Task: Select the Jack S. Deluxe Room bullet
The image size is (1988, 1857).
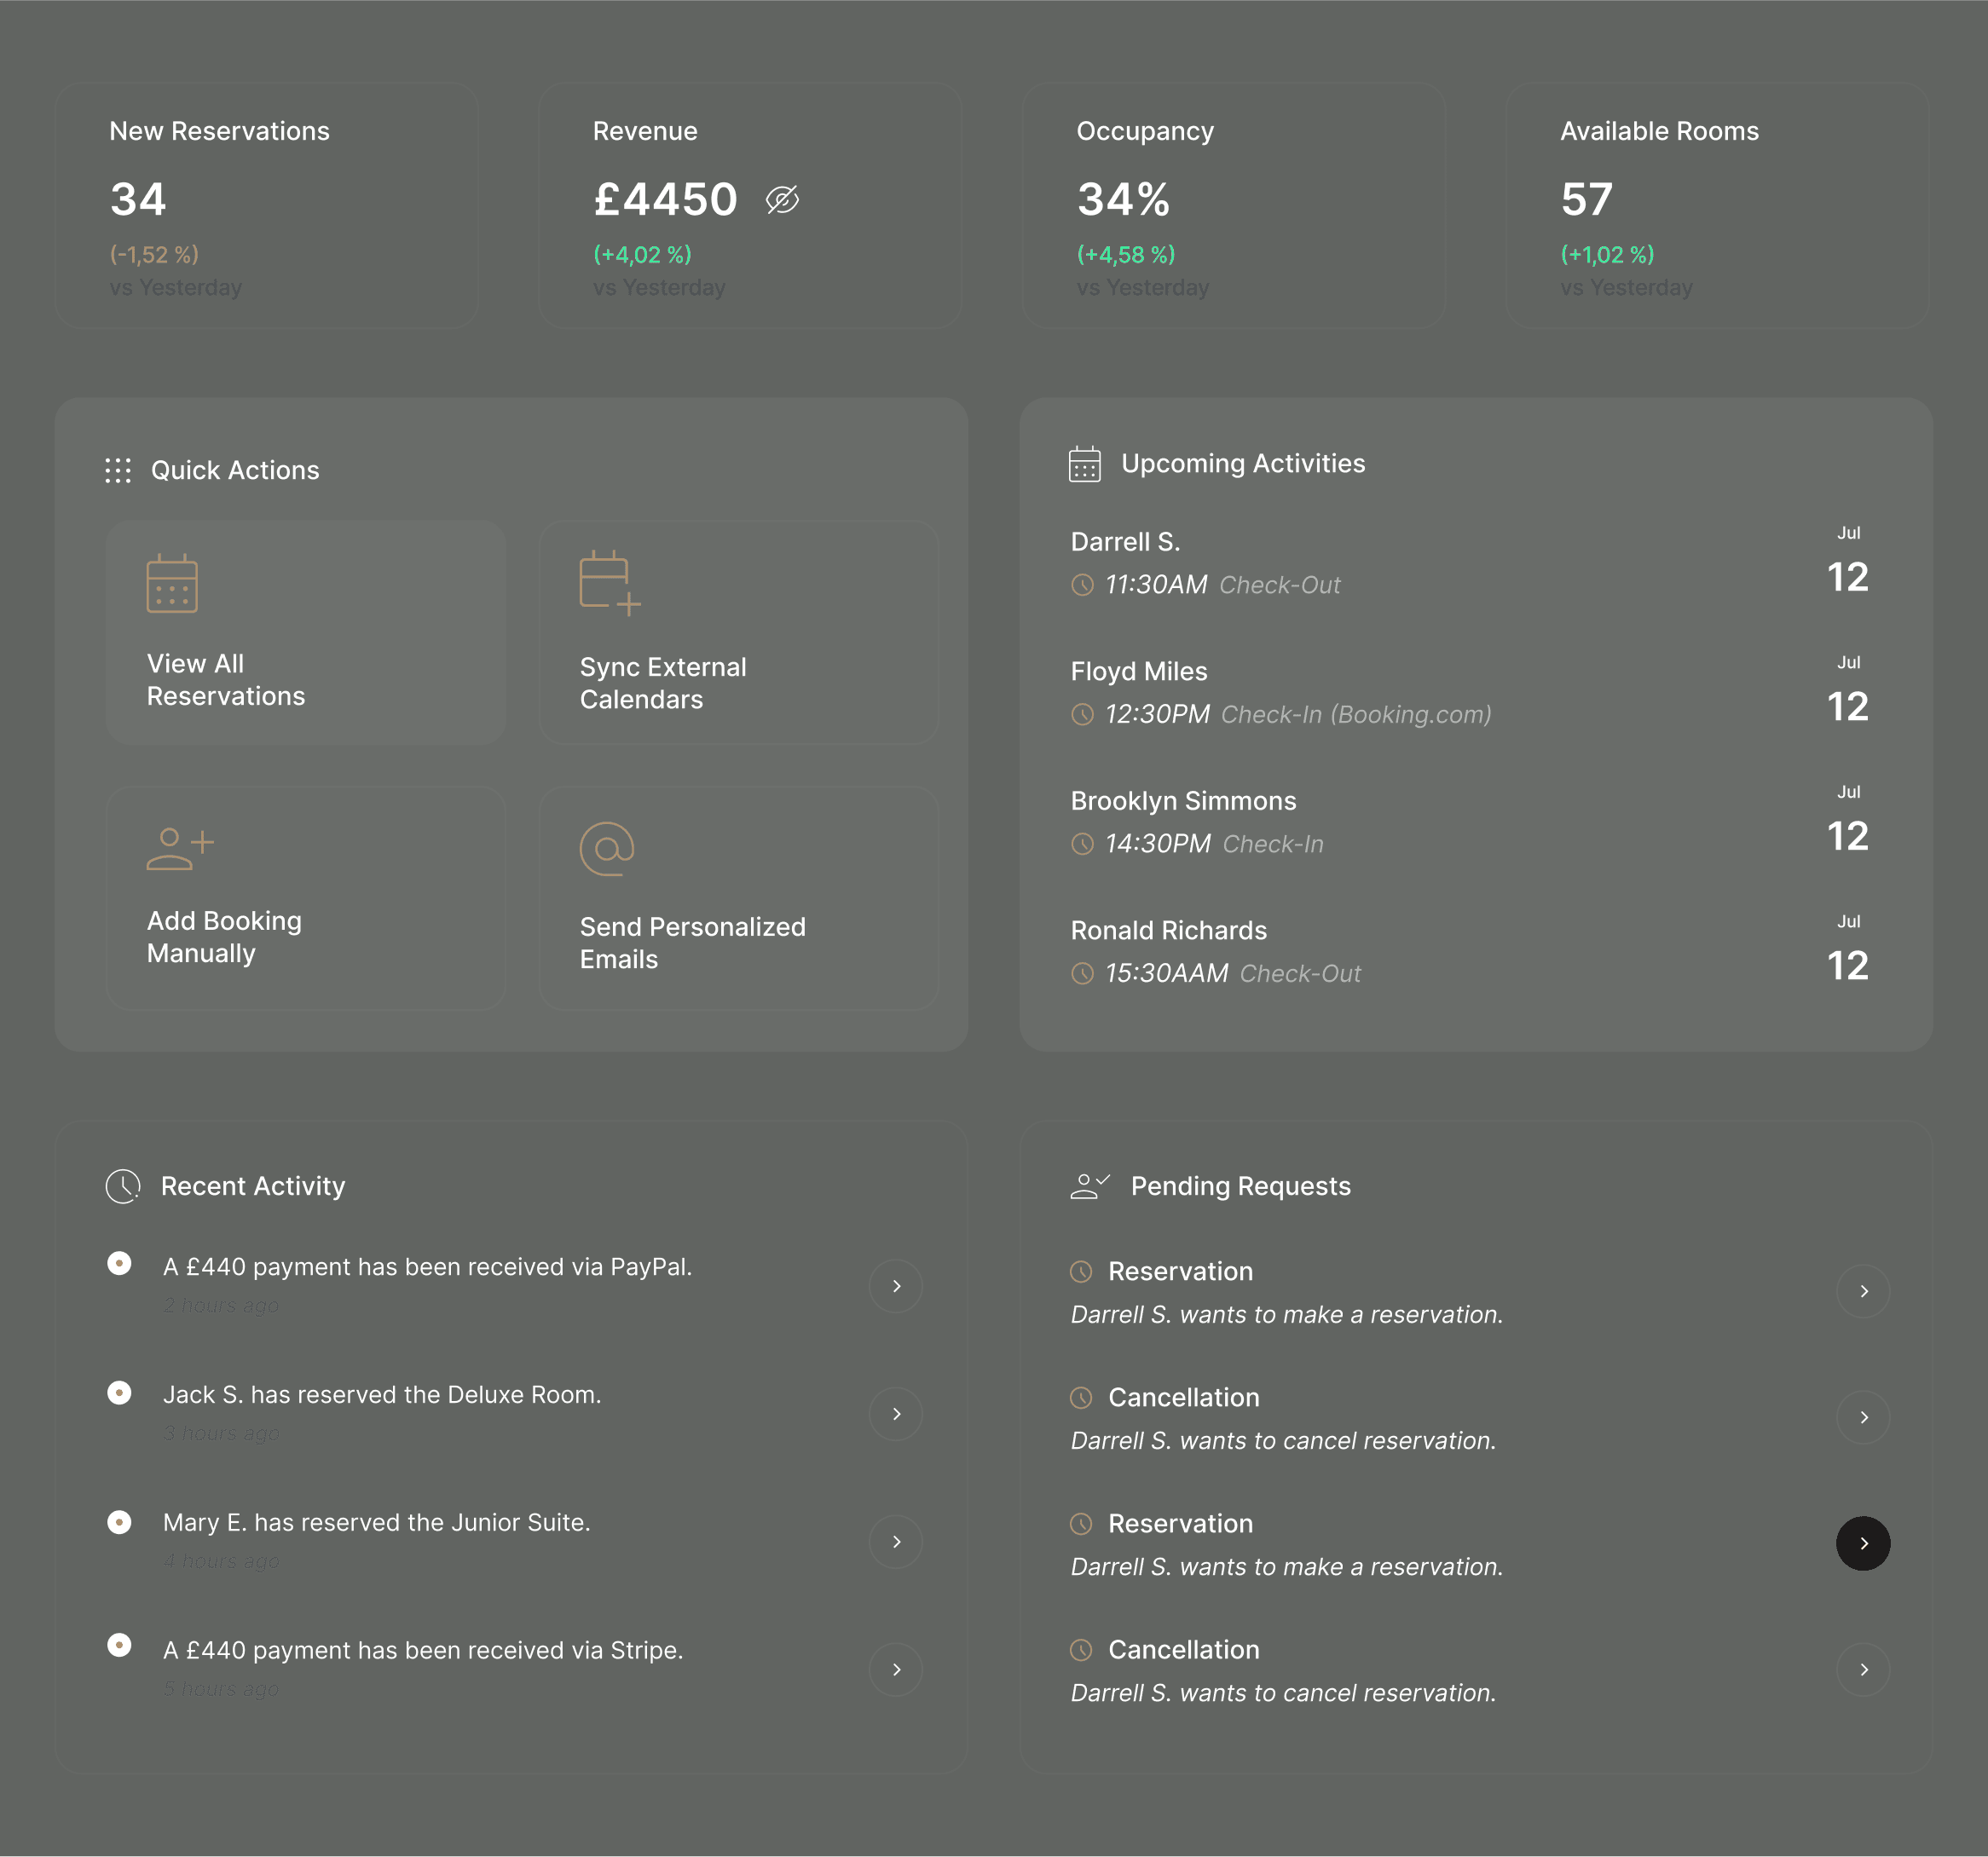Action: point(119,1393)
